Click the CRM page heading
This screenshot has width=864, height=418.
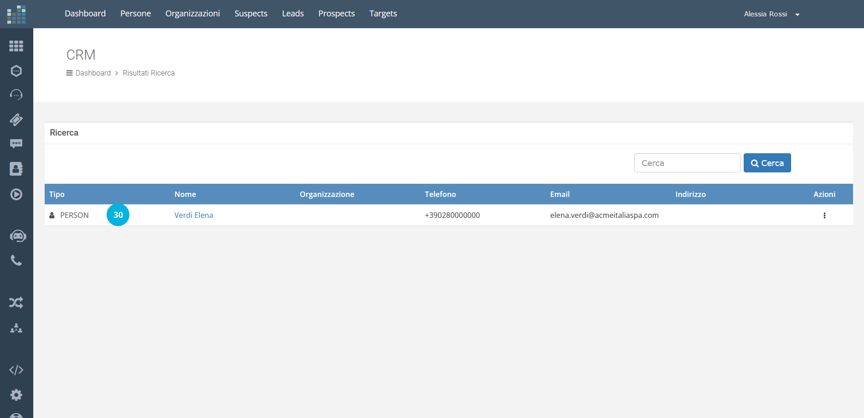(x=81, y=55)
